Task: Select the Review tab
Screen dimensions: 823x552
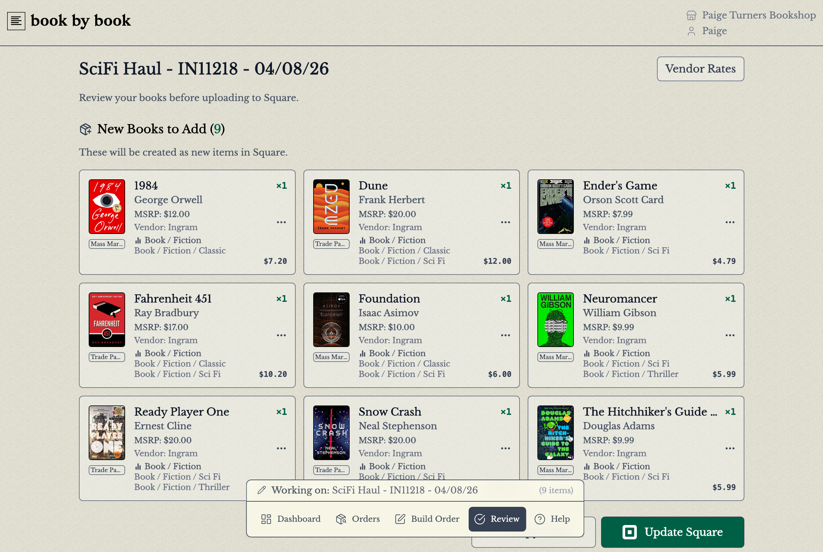Action: (497, 519)
